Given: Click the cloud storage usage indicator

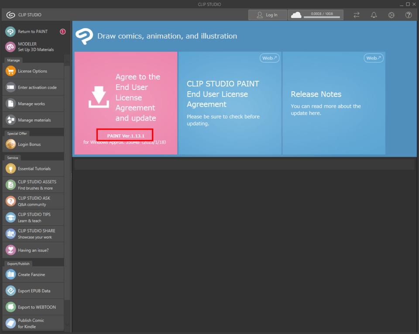Looking at the screenshot, I should [297, 15].
